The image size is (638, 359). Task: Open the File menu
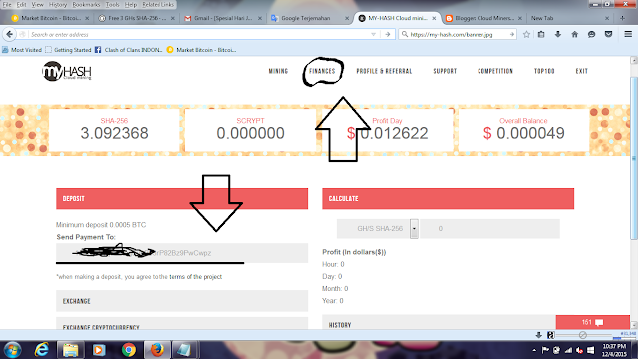tap(7, 4)
